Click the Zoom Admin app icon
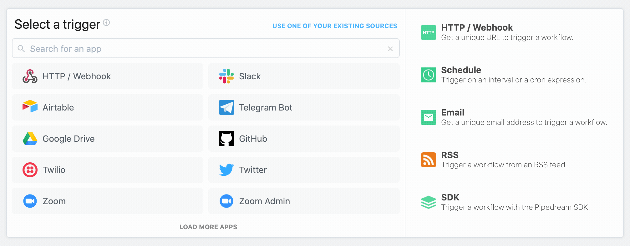 tap(226, 201)
